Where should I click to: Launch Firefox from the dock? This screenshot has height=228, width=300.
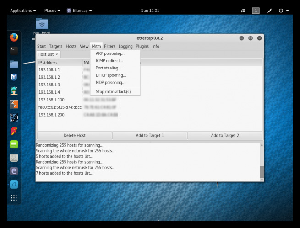(x=14, y=37)
